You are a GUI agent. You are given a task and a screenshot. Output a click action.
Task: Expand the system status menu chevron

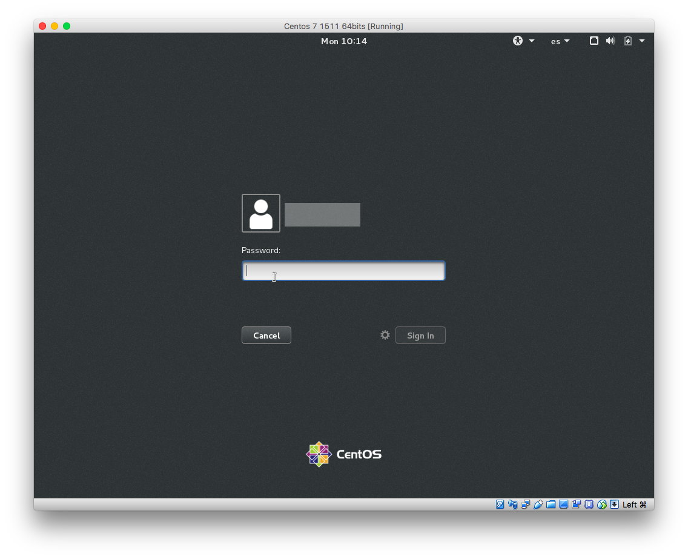(x=642, y=41)
